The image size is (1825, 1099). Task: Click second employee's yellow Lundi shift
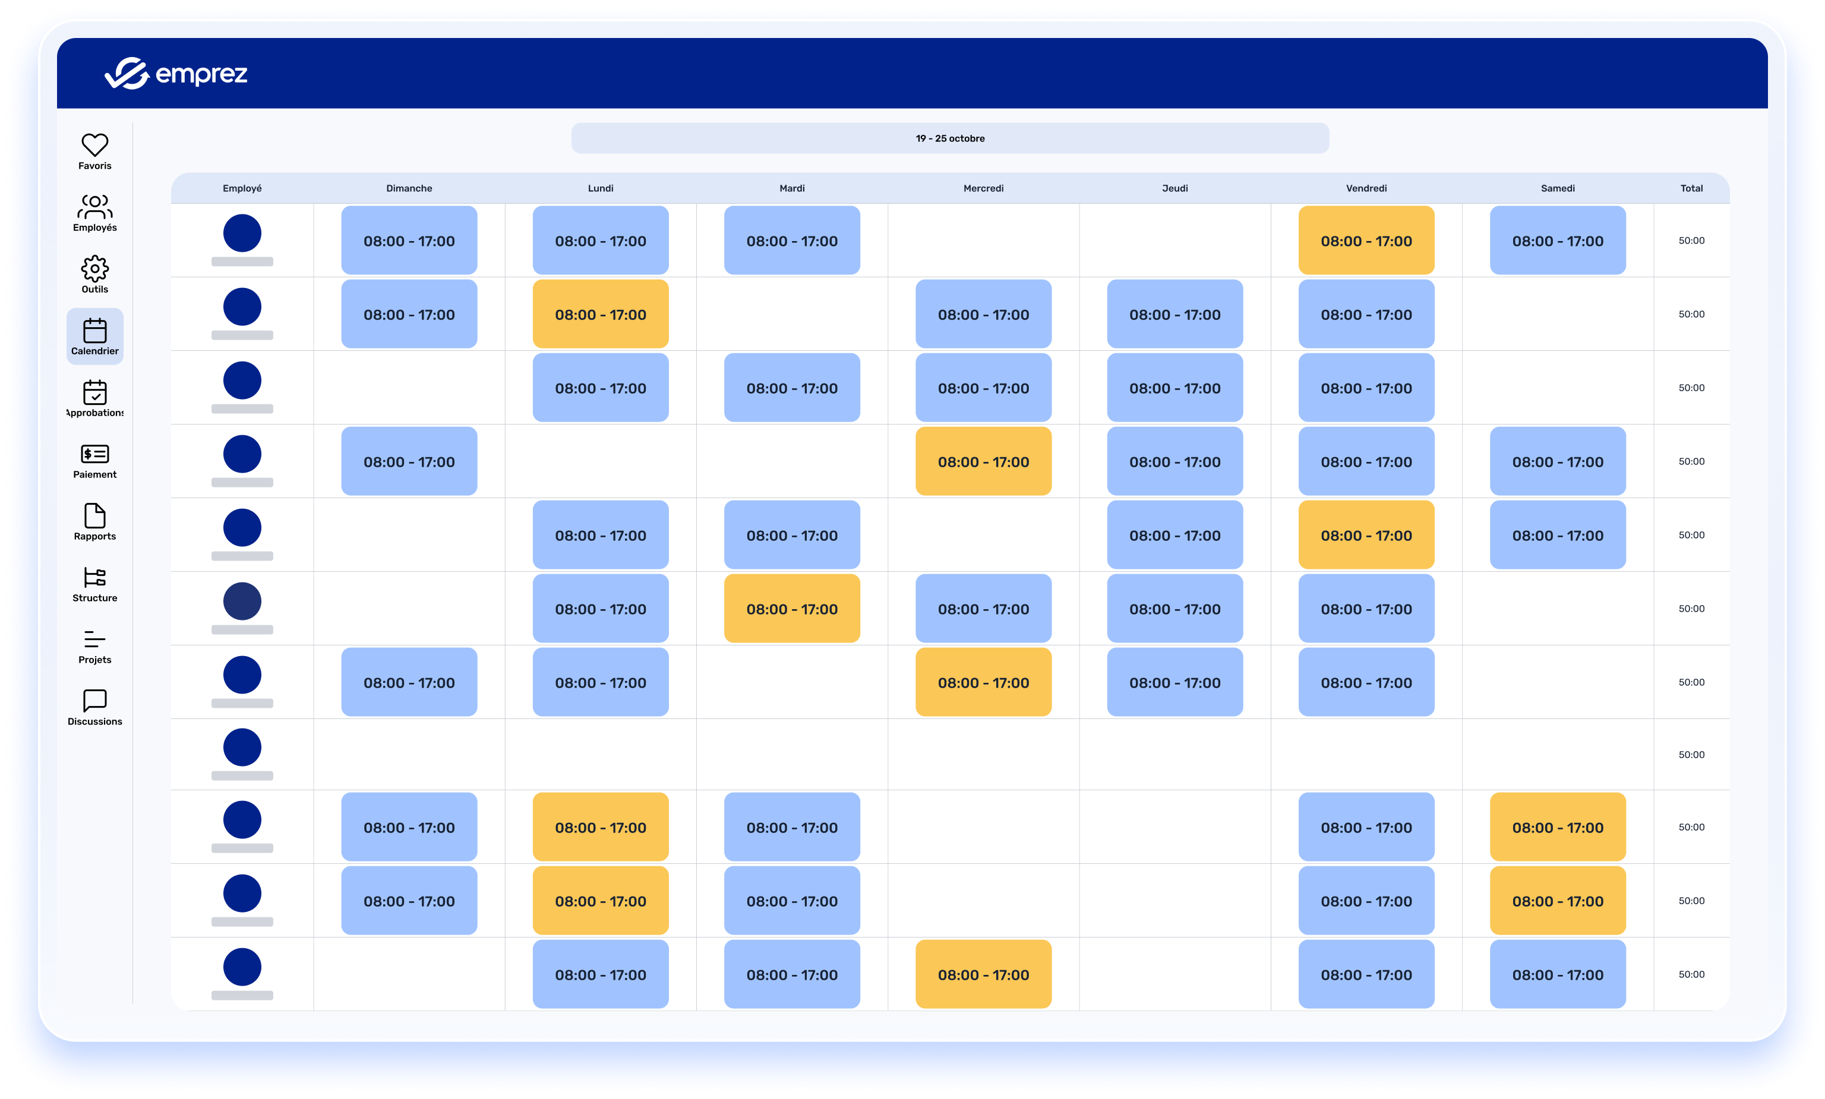[600, 314]
